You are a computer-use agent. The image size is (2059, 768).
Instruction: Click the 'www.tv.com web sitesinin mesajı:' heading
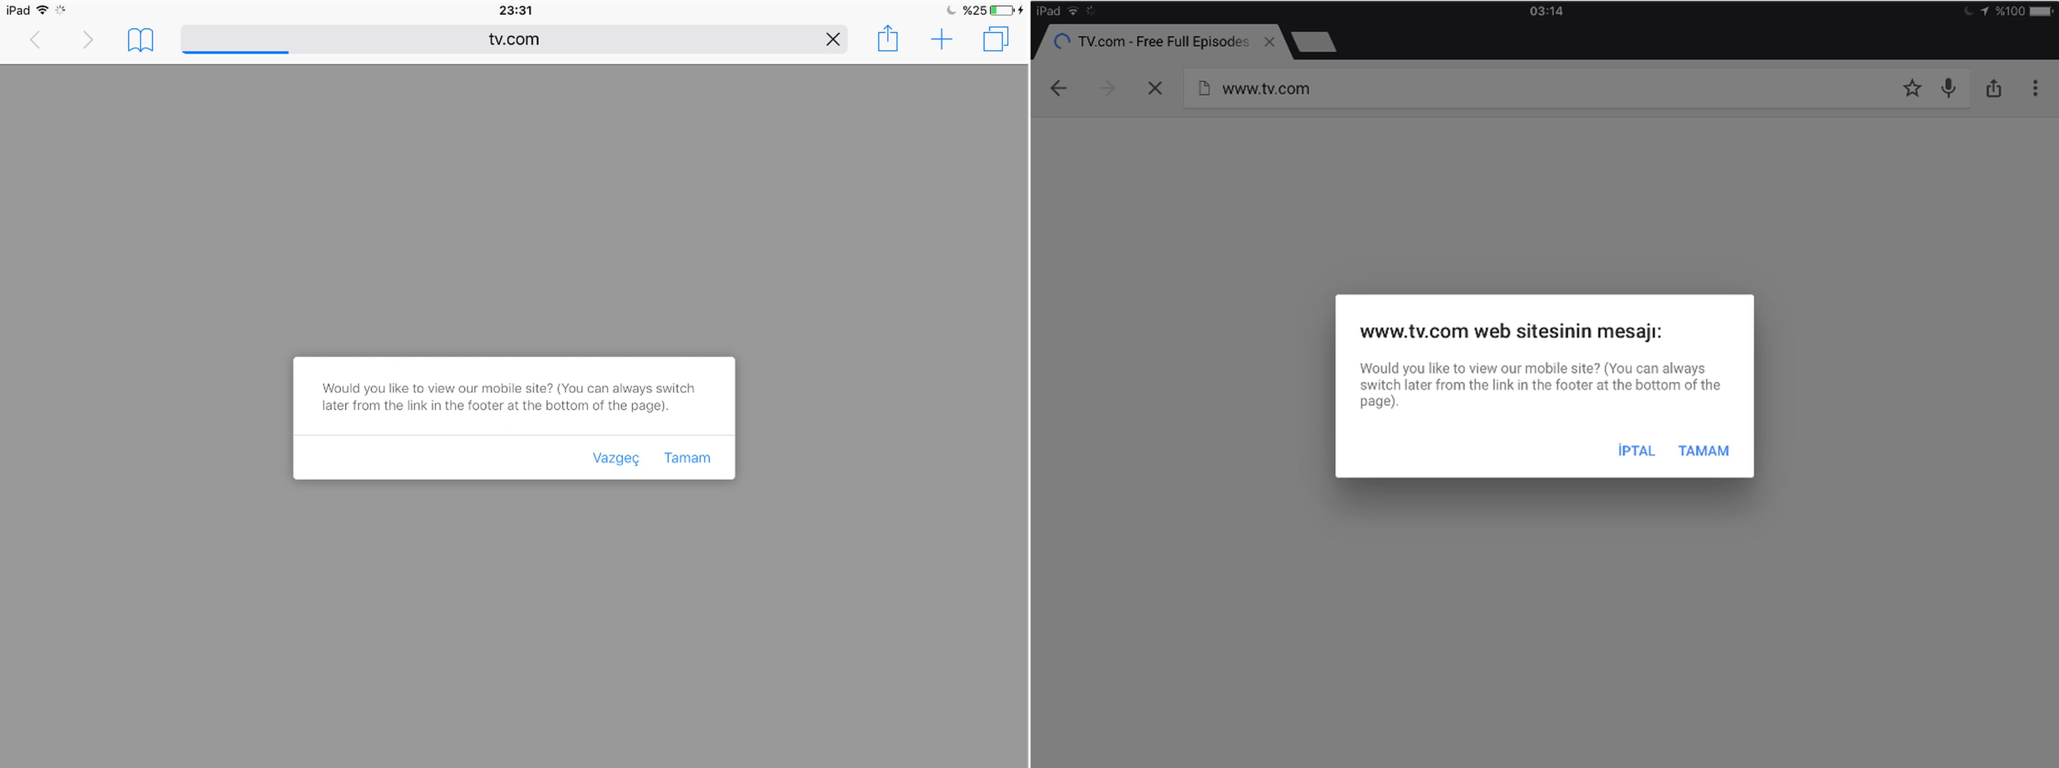pos(1510,331)
